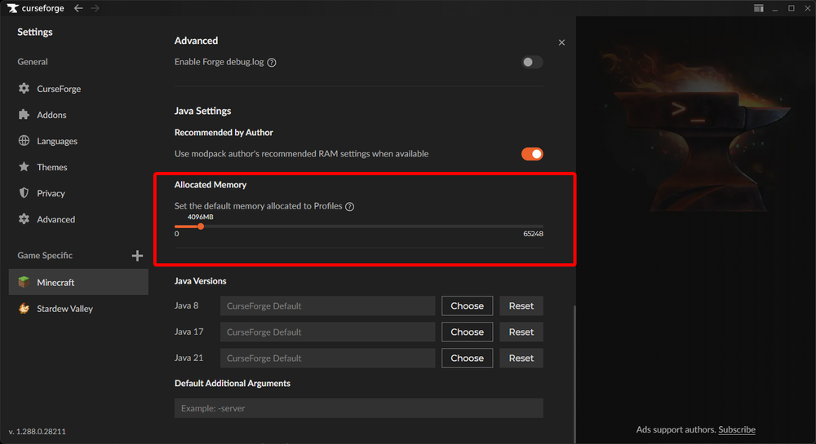
Task: Click the Allocated Memory heading
Action: click(211, 185)
